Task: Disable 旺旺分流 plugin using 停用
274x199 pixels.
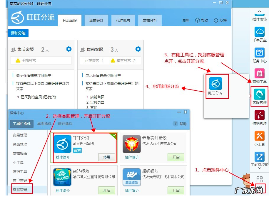Action: click(106, 157)
